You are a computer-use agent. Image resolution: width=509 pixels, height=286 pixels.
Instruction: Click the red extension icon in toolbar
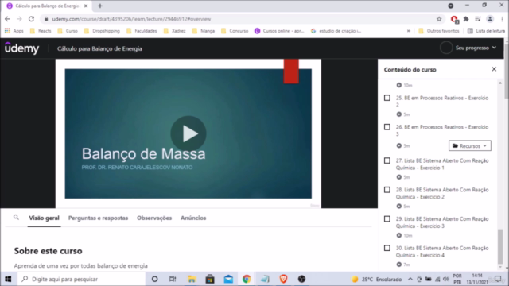click(x=454, y=19)
